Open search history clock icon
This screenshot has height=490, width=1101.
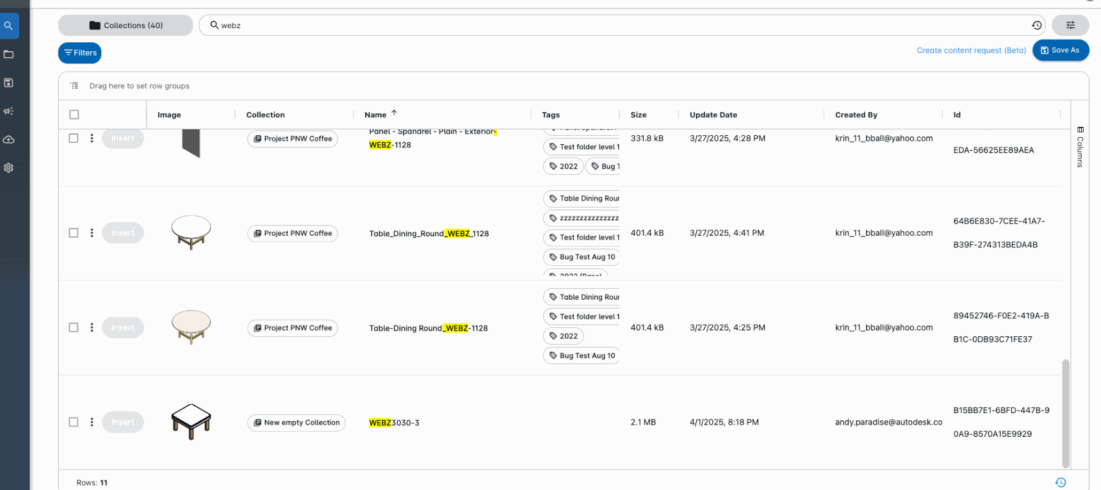coord(1036,26)
